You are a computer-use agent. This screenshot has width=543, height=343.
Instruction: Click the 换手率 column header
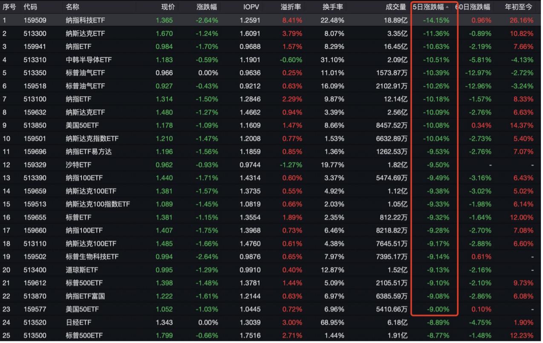(x=333, y=7)
